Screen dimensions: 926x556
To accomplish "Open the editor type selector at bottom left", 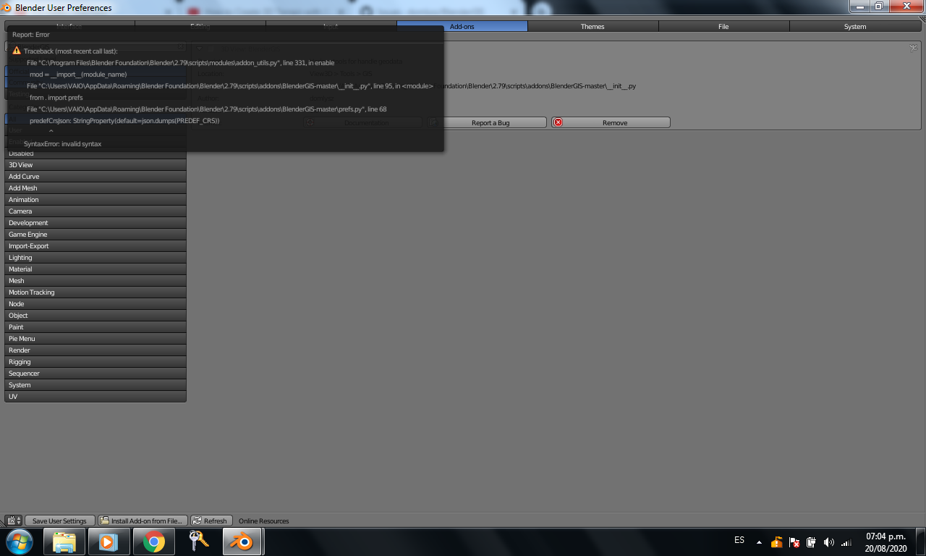I will tap(9, 521).
